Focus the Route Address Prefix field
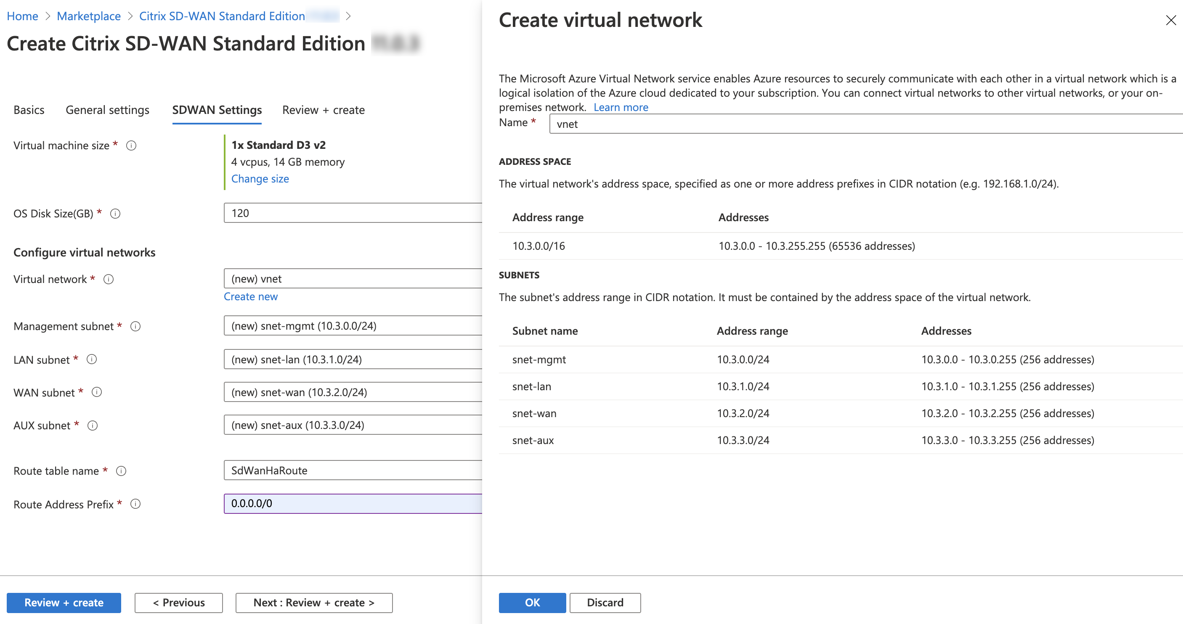The width and height of the screenshot is (1183, 624). (x=353, y=504)
